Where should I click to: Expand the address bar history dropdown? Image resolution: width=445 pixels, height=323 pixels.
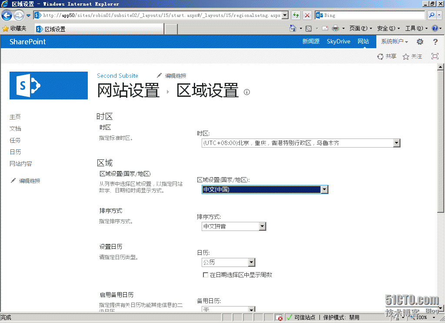(x=286, y=15)
